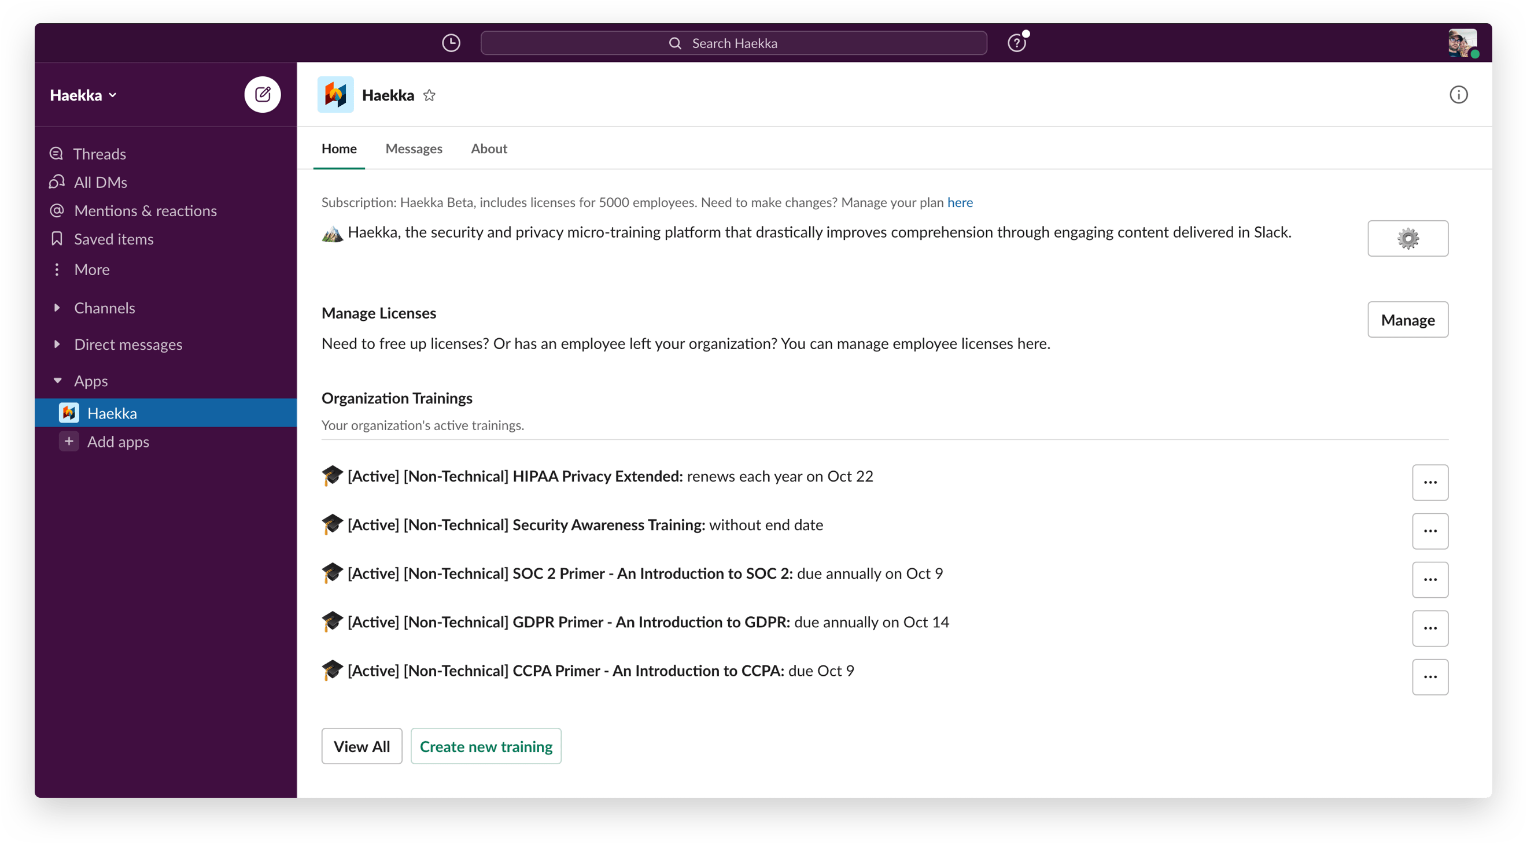Open options for HIPAA Privacy Extended training
Viewport: 1527px width, 844px height.
click(1430, 482)
